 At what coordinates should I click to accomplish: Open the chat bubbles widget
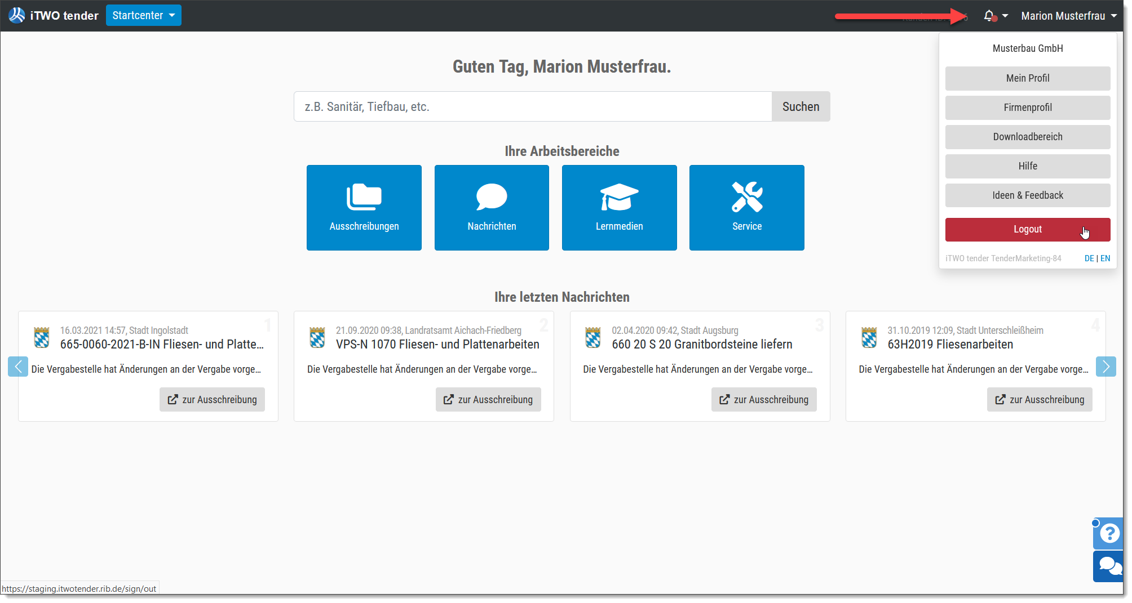(1108, 566)
